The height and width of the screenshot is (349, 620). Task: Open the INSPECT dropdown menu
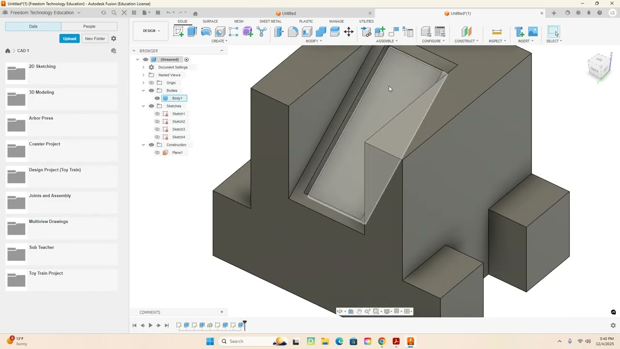point(497,41)
